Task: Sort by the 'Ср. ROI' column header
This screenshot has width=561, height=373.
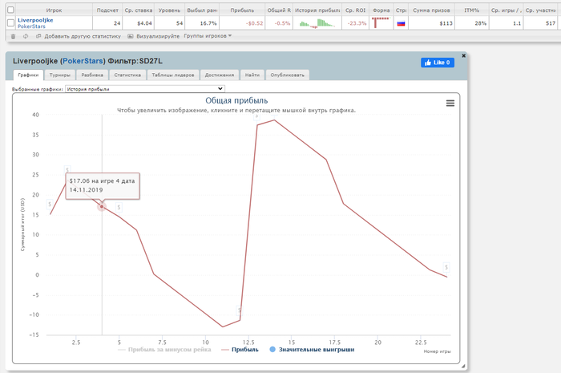Action: coord(355,10)
